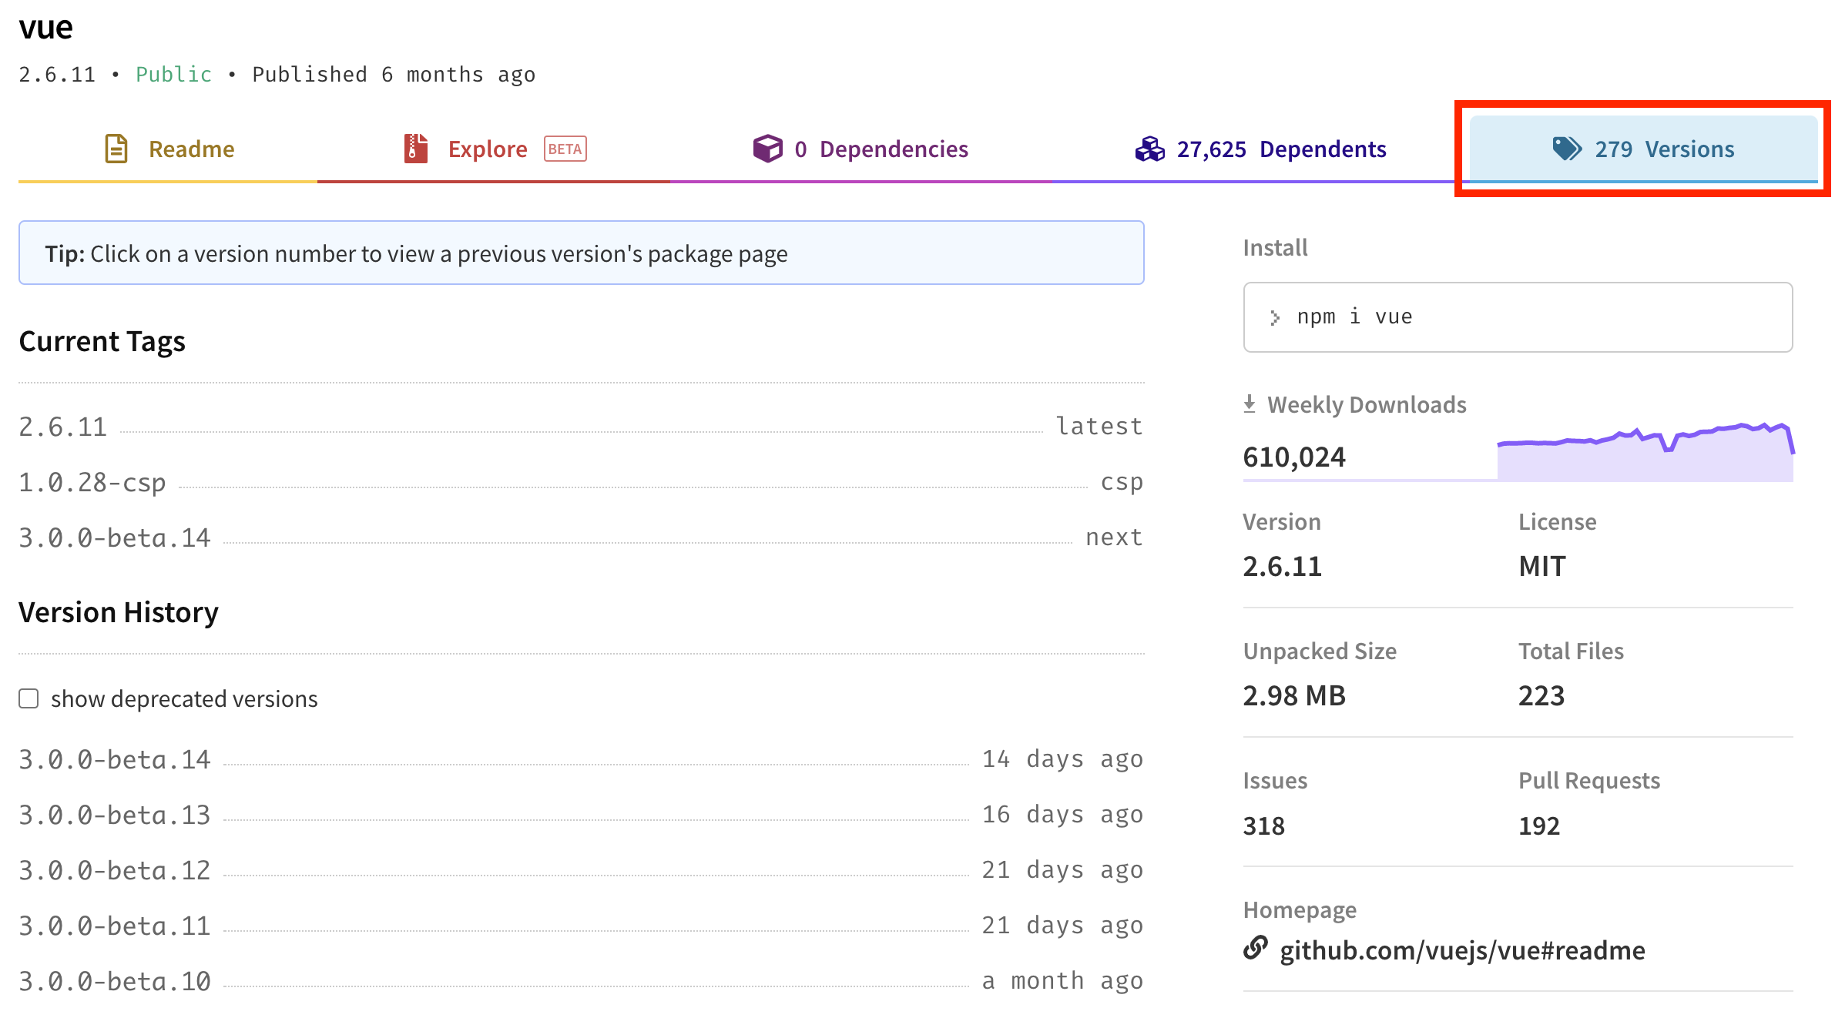Open version 3.0.0-beta.13

(x=115, y=815)
